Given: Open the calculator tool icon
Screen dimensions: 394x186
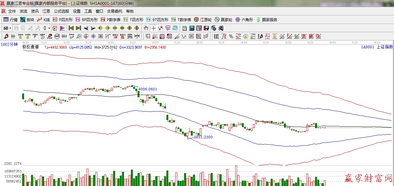Looking at the screenshot, I should pos(191,28).
